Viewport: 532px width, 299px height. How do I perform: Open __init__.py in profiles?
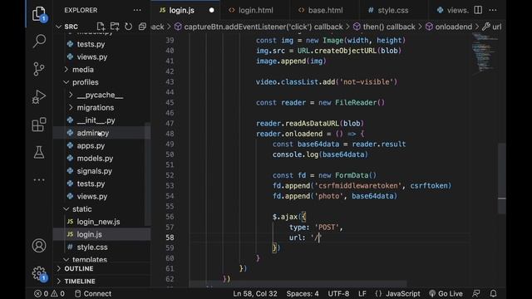96,120
